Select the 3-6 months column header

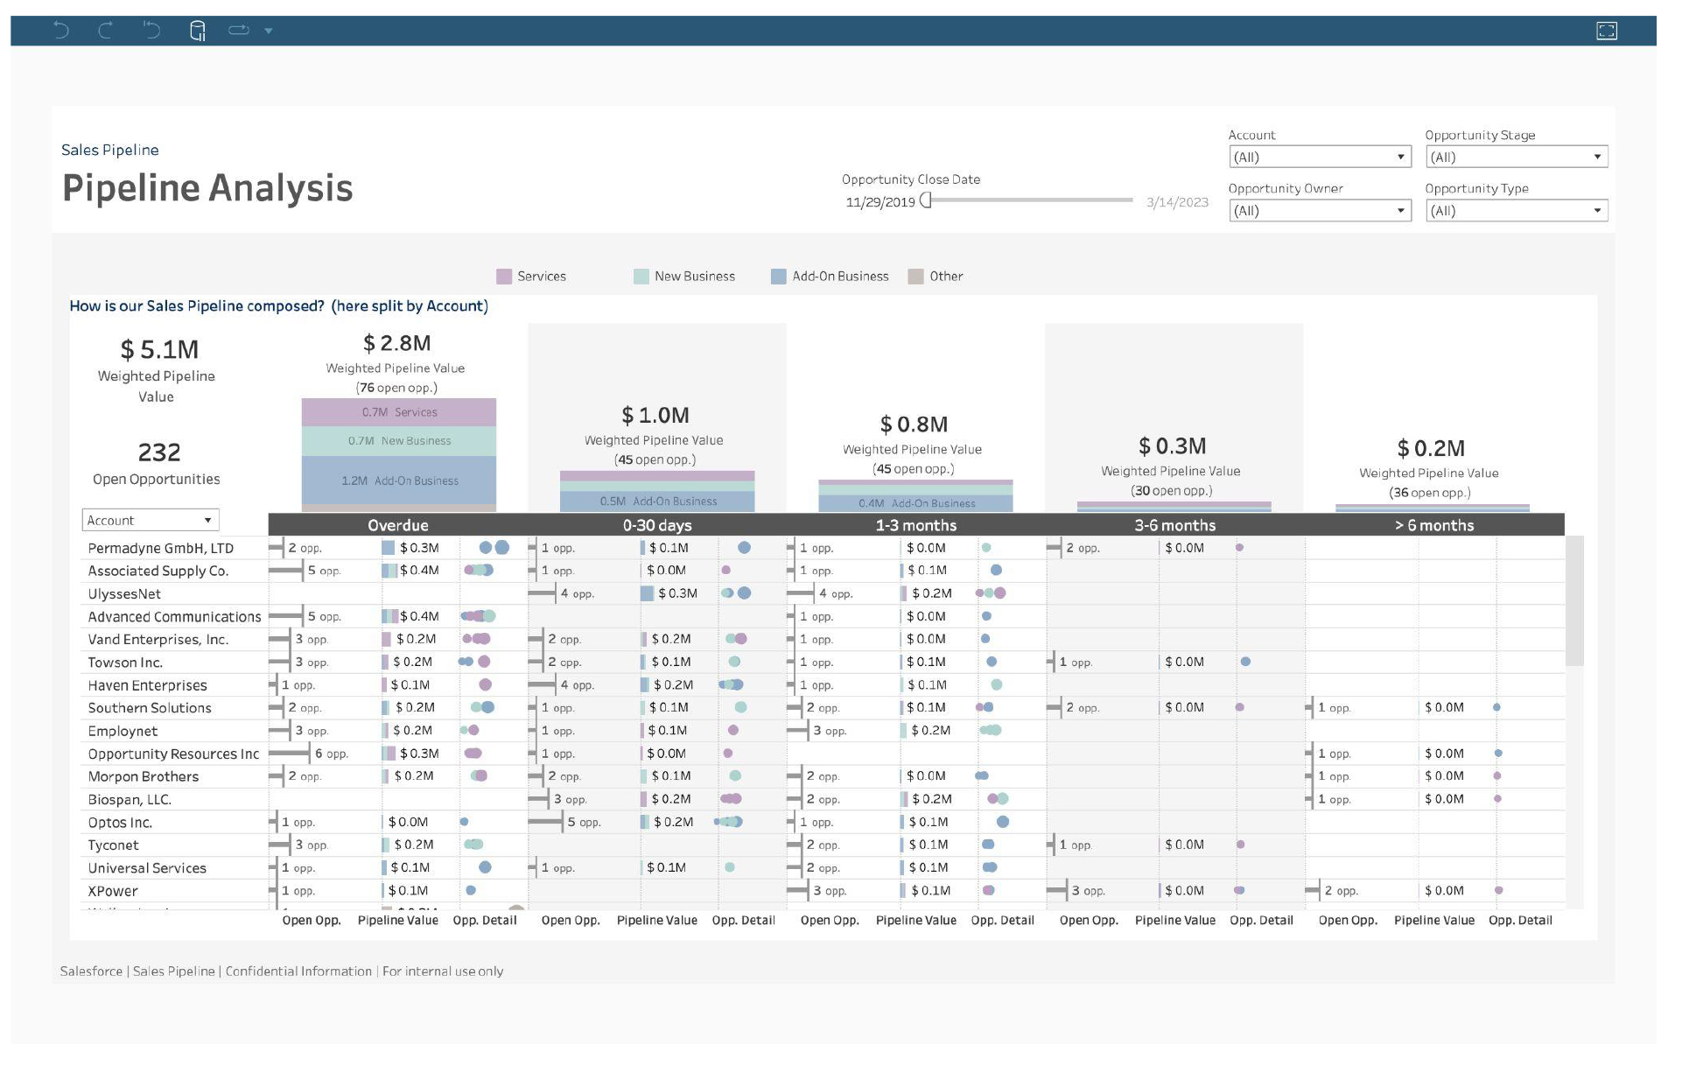[1174, 525]
